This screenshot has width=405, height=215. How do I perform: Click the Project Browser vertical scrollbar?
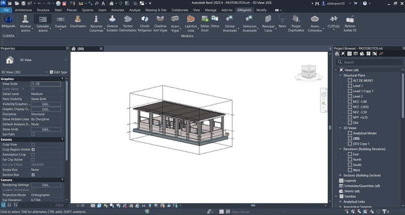click(x=403, y=95)
